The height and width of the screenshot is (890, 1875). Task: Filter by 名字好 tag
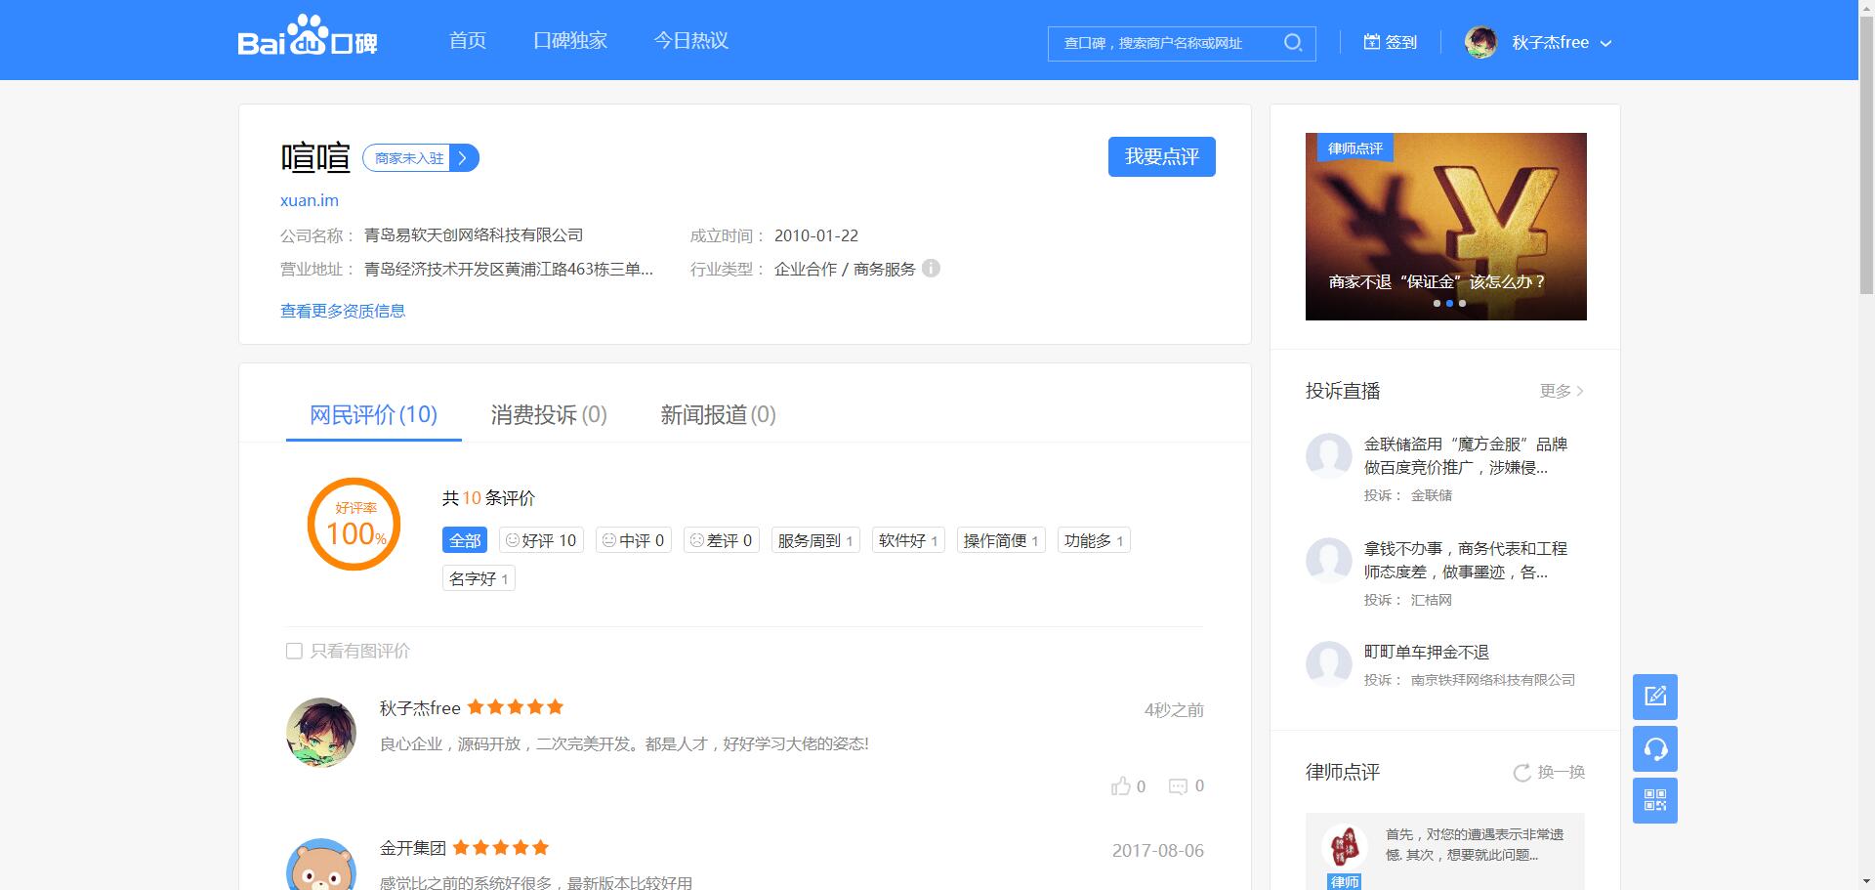coord(479,578)
